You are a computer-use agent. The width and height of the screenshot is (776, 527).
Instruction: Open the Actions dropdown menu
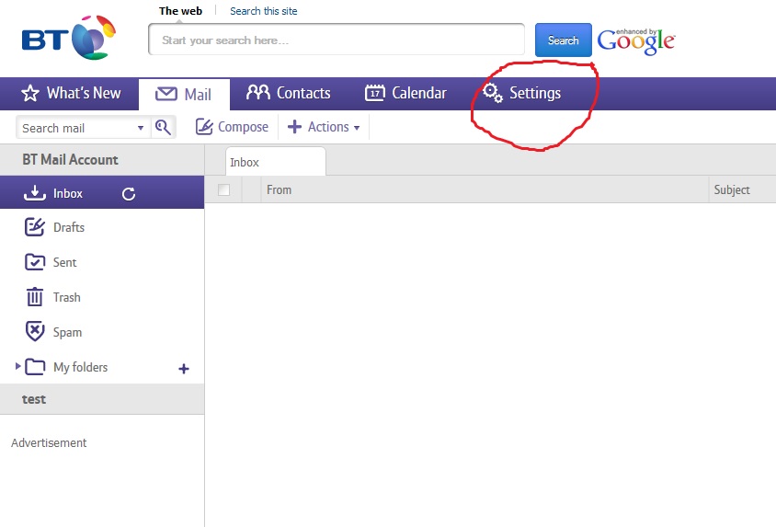click(324, 127)
